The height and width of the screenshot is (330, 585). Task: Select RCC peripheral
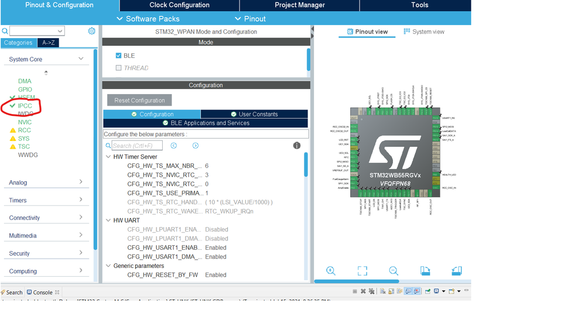pos(24,130)
